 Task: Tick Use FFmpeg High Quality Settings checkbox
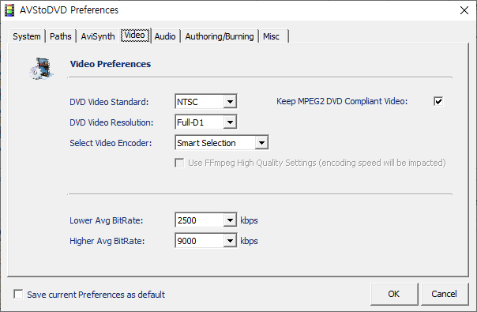pos(179,163)
